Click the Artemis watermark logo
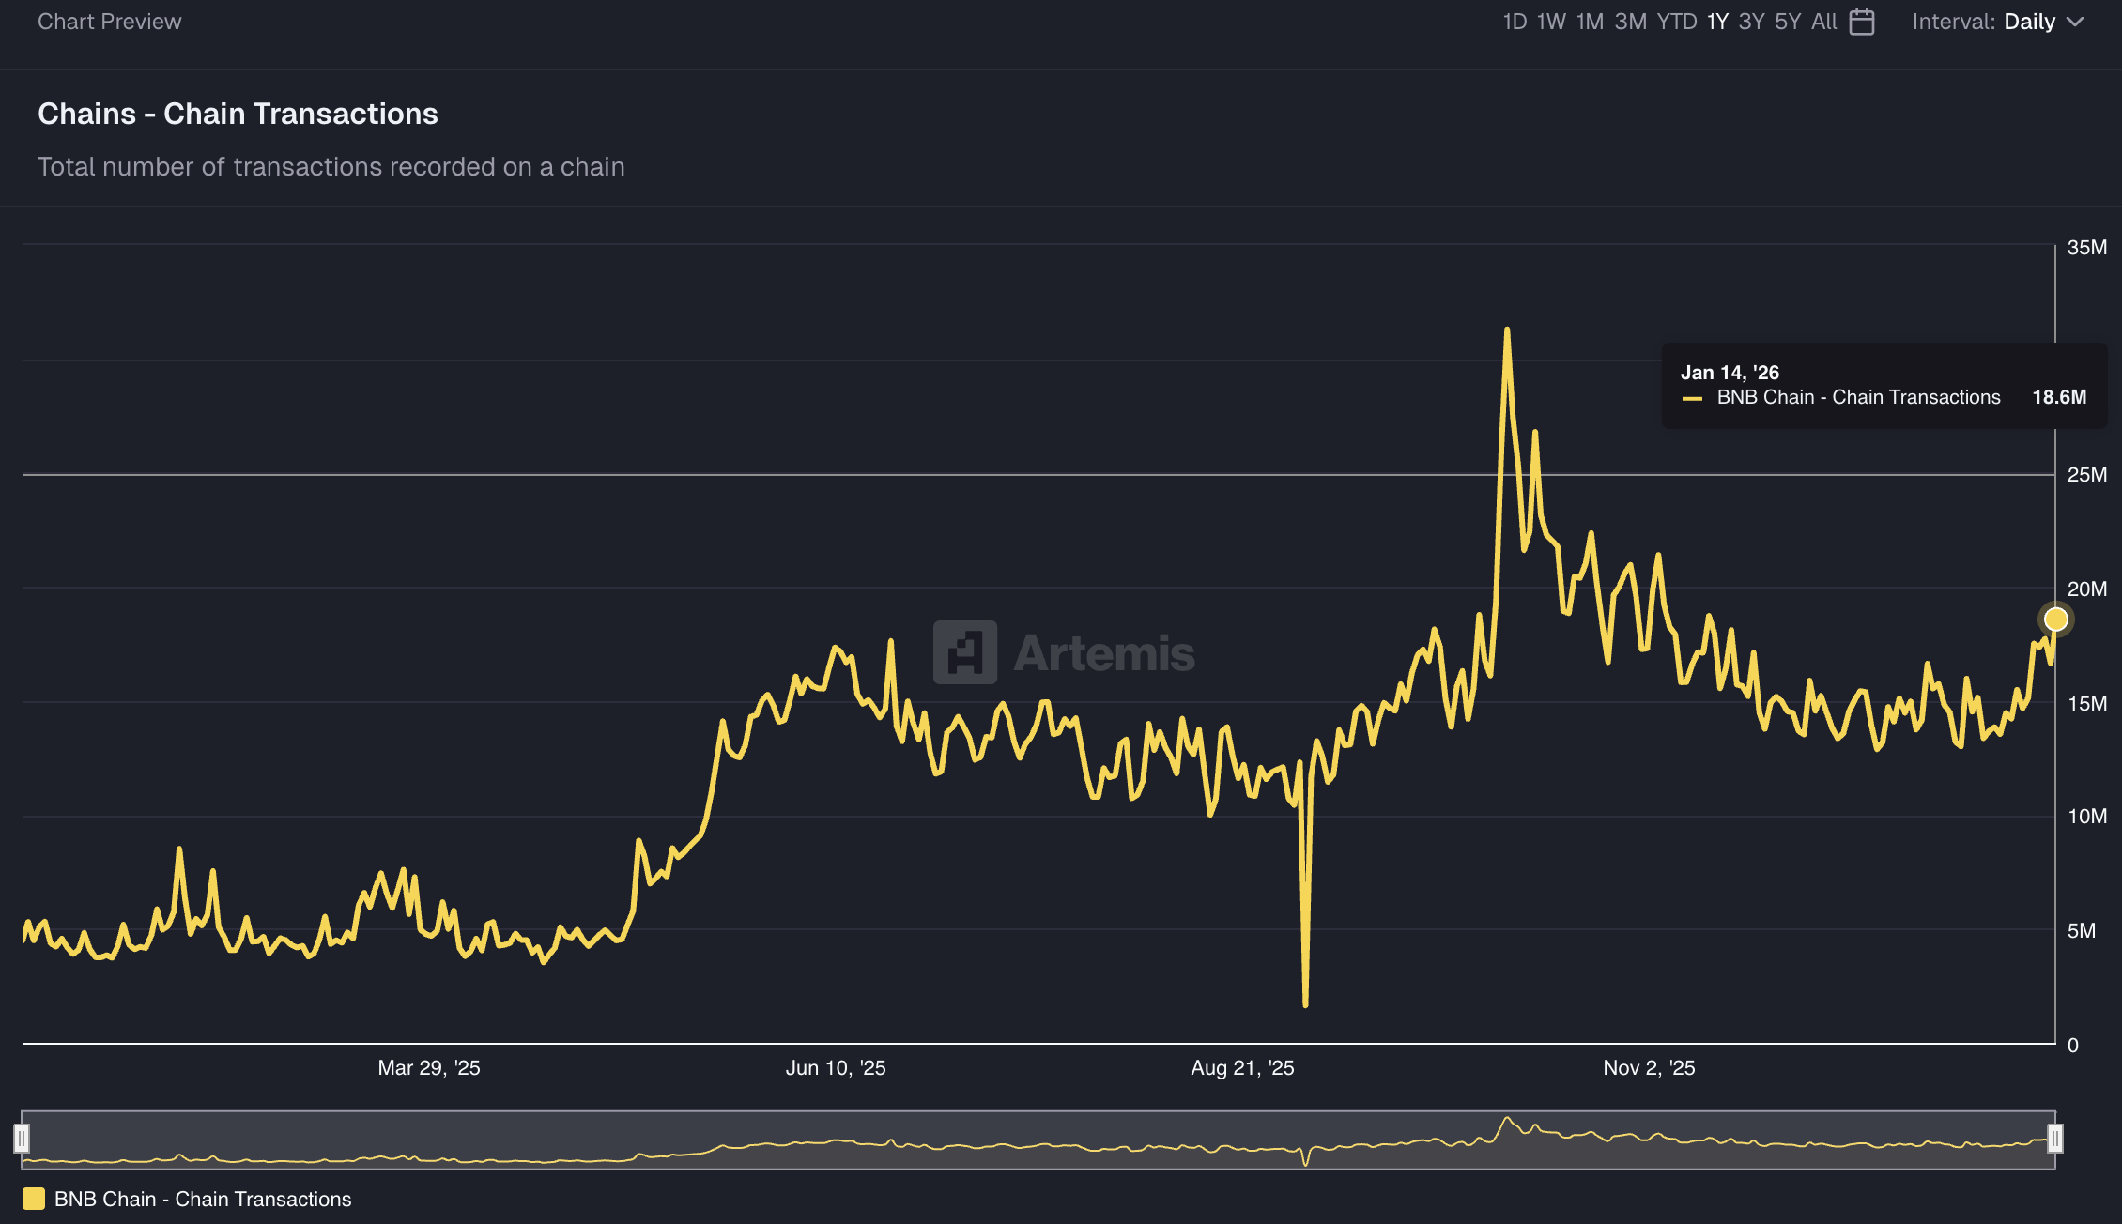 965,651
